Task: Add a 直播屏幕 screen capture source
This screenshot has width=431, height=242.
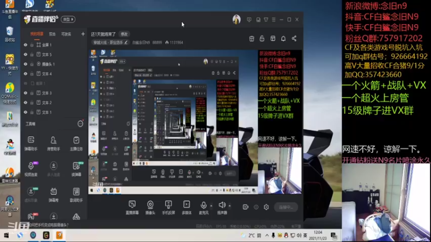Action: (x=132, y=207)
